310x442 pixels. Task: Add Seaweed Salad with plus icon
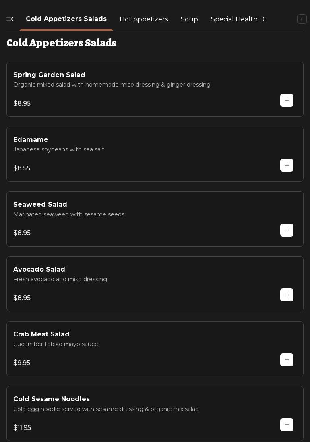[x=287, y=230]
